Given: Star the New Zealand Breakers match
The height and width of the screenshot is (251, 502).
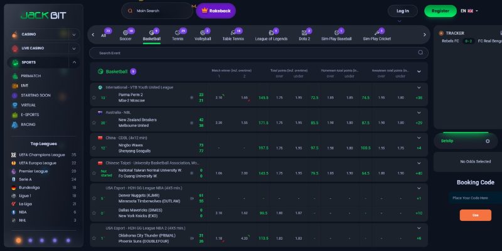Looking at the screenshot, I should point(93,122).
